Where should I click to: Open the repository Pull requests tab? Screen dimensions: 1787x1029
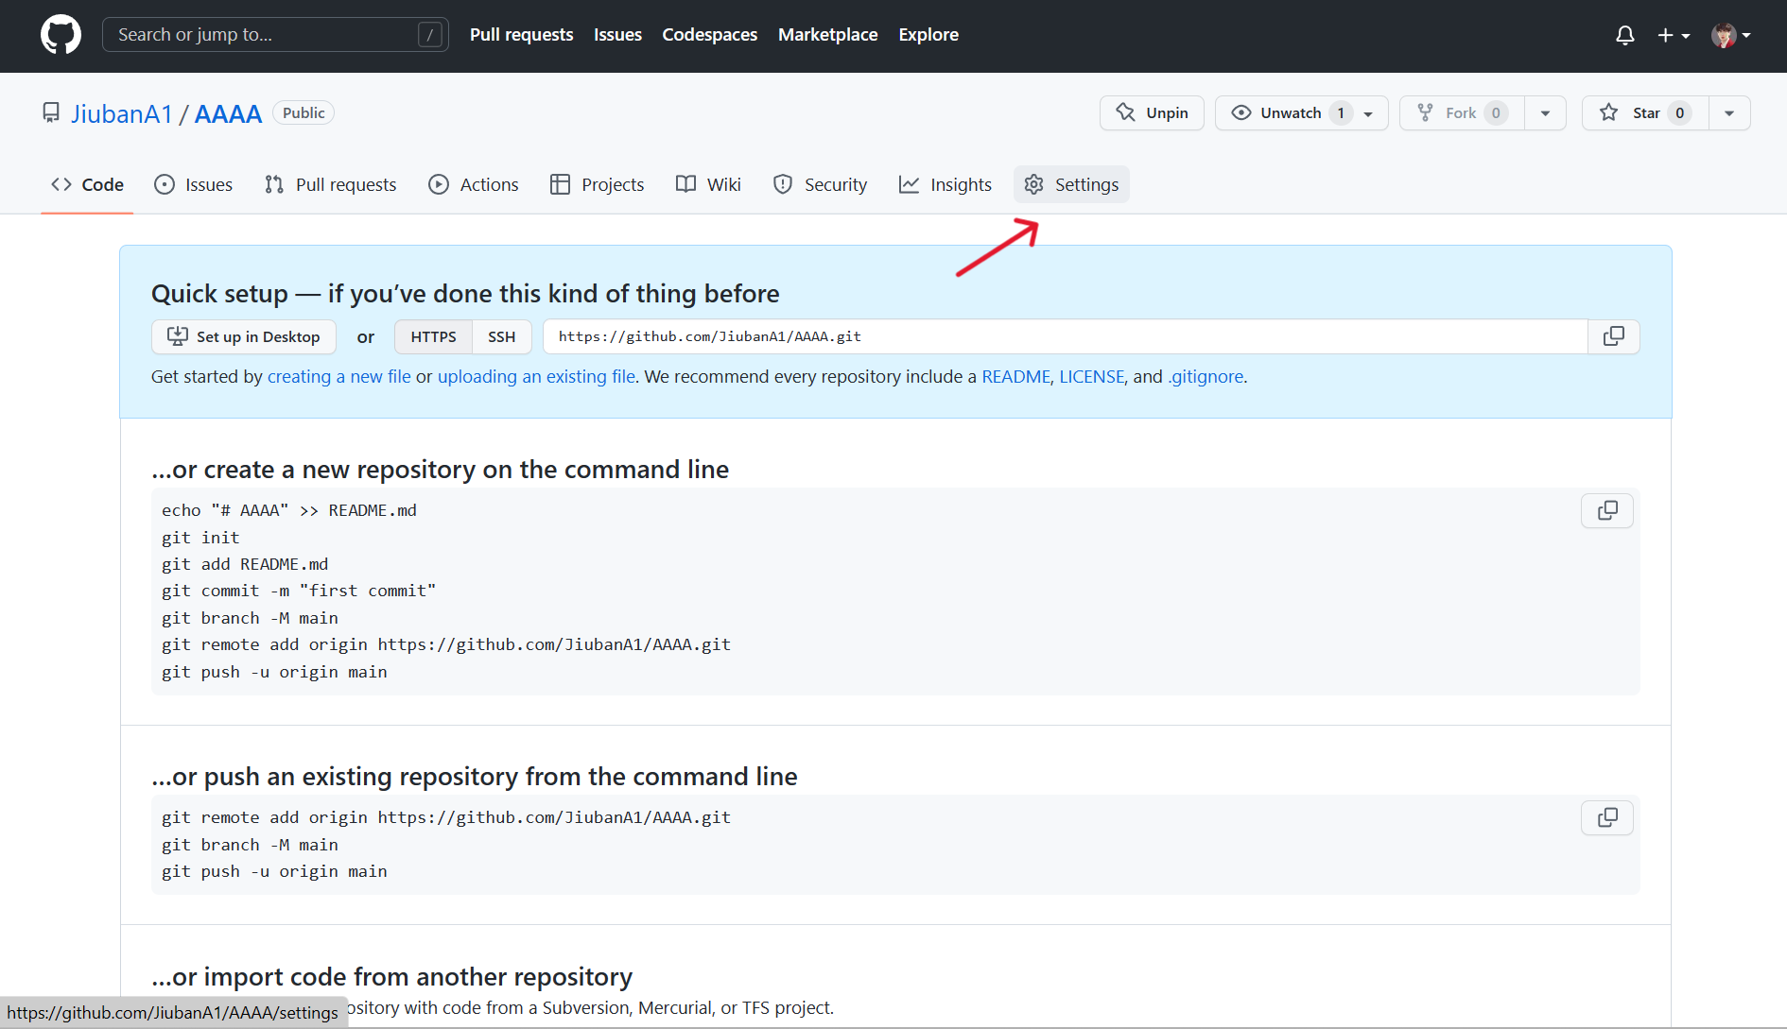coord(330,185)
